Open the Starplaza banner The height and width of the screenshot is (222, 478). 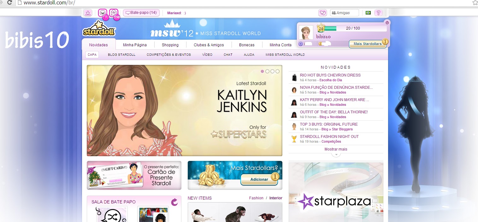click(336, 192)
